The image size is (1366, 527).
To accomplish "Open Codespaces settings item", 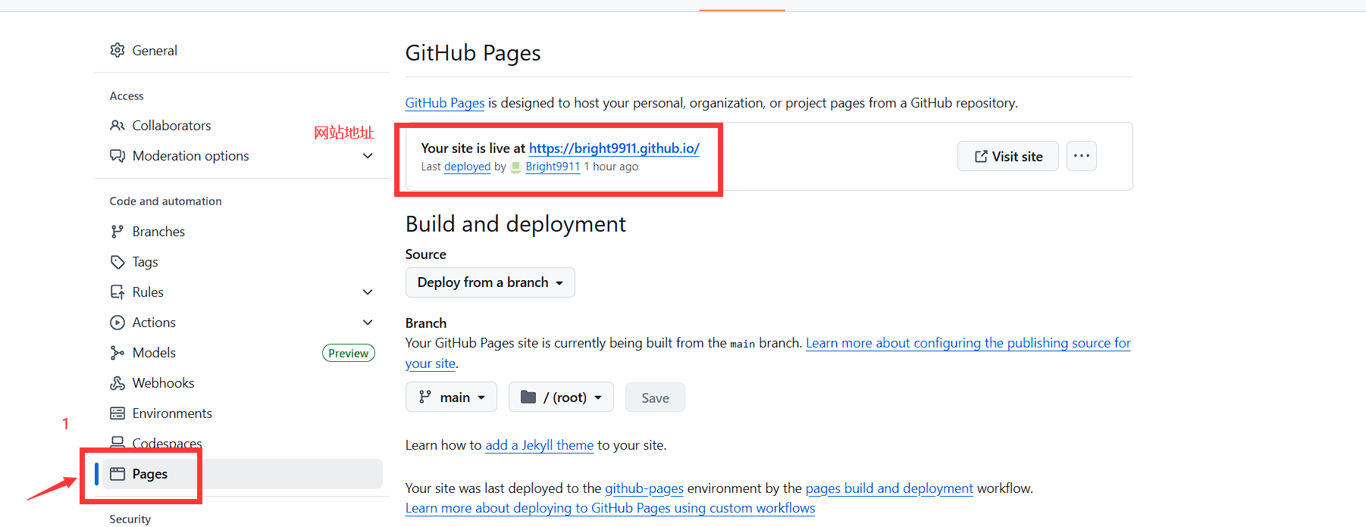I will pyautogui.click(x=168, y=443).
